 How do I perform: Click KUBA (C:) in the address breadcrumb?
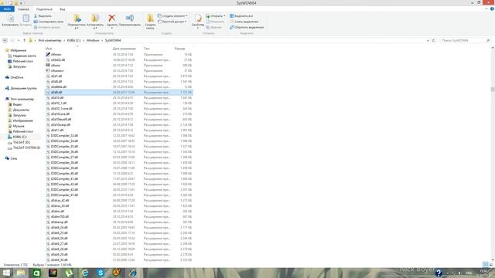73,40
